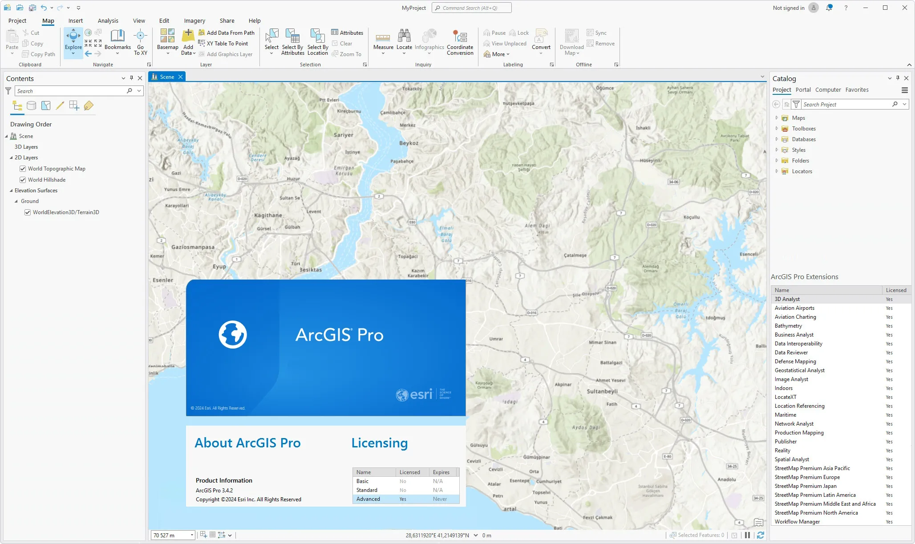The height and width of the screenshot is (544, 915).
Task: Open the Project tab
Action: click(x=17, y=20)
